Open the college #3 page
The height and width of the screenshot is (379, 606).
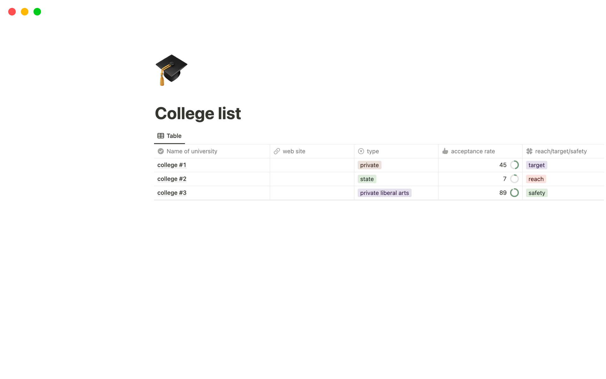pyautogui.click(x=172, y=193)
